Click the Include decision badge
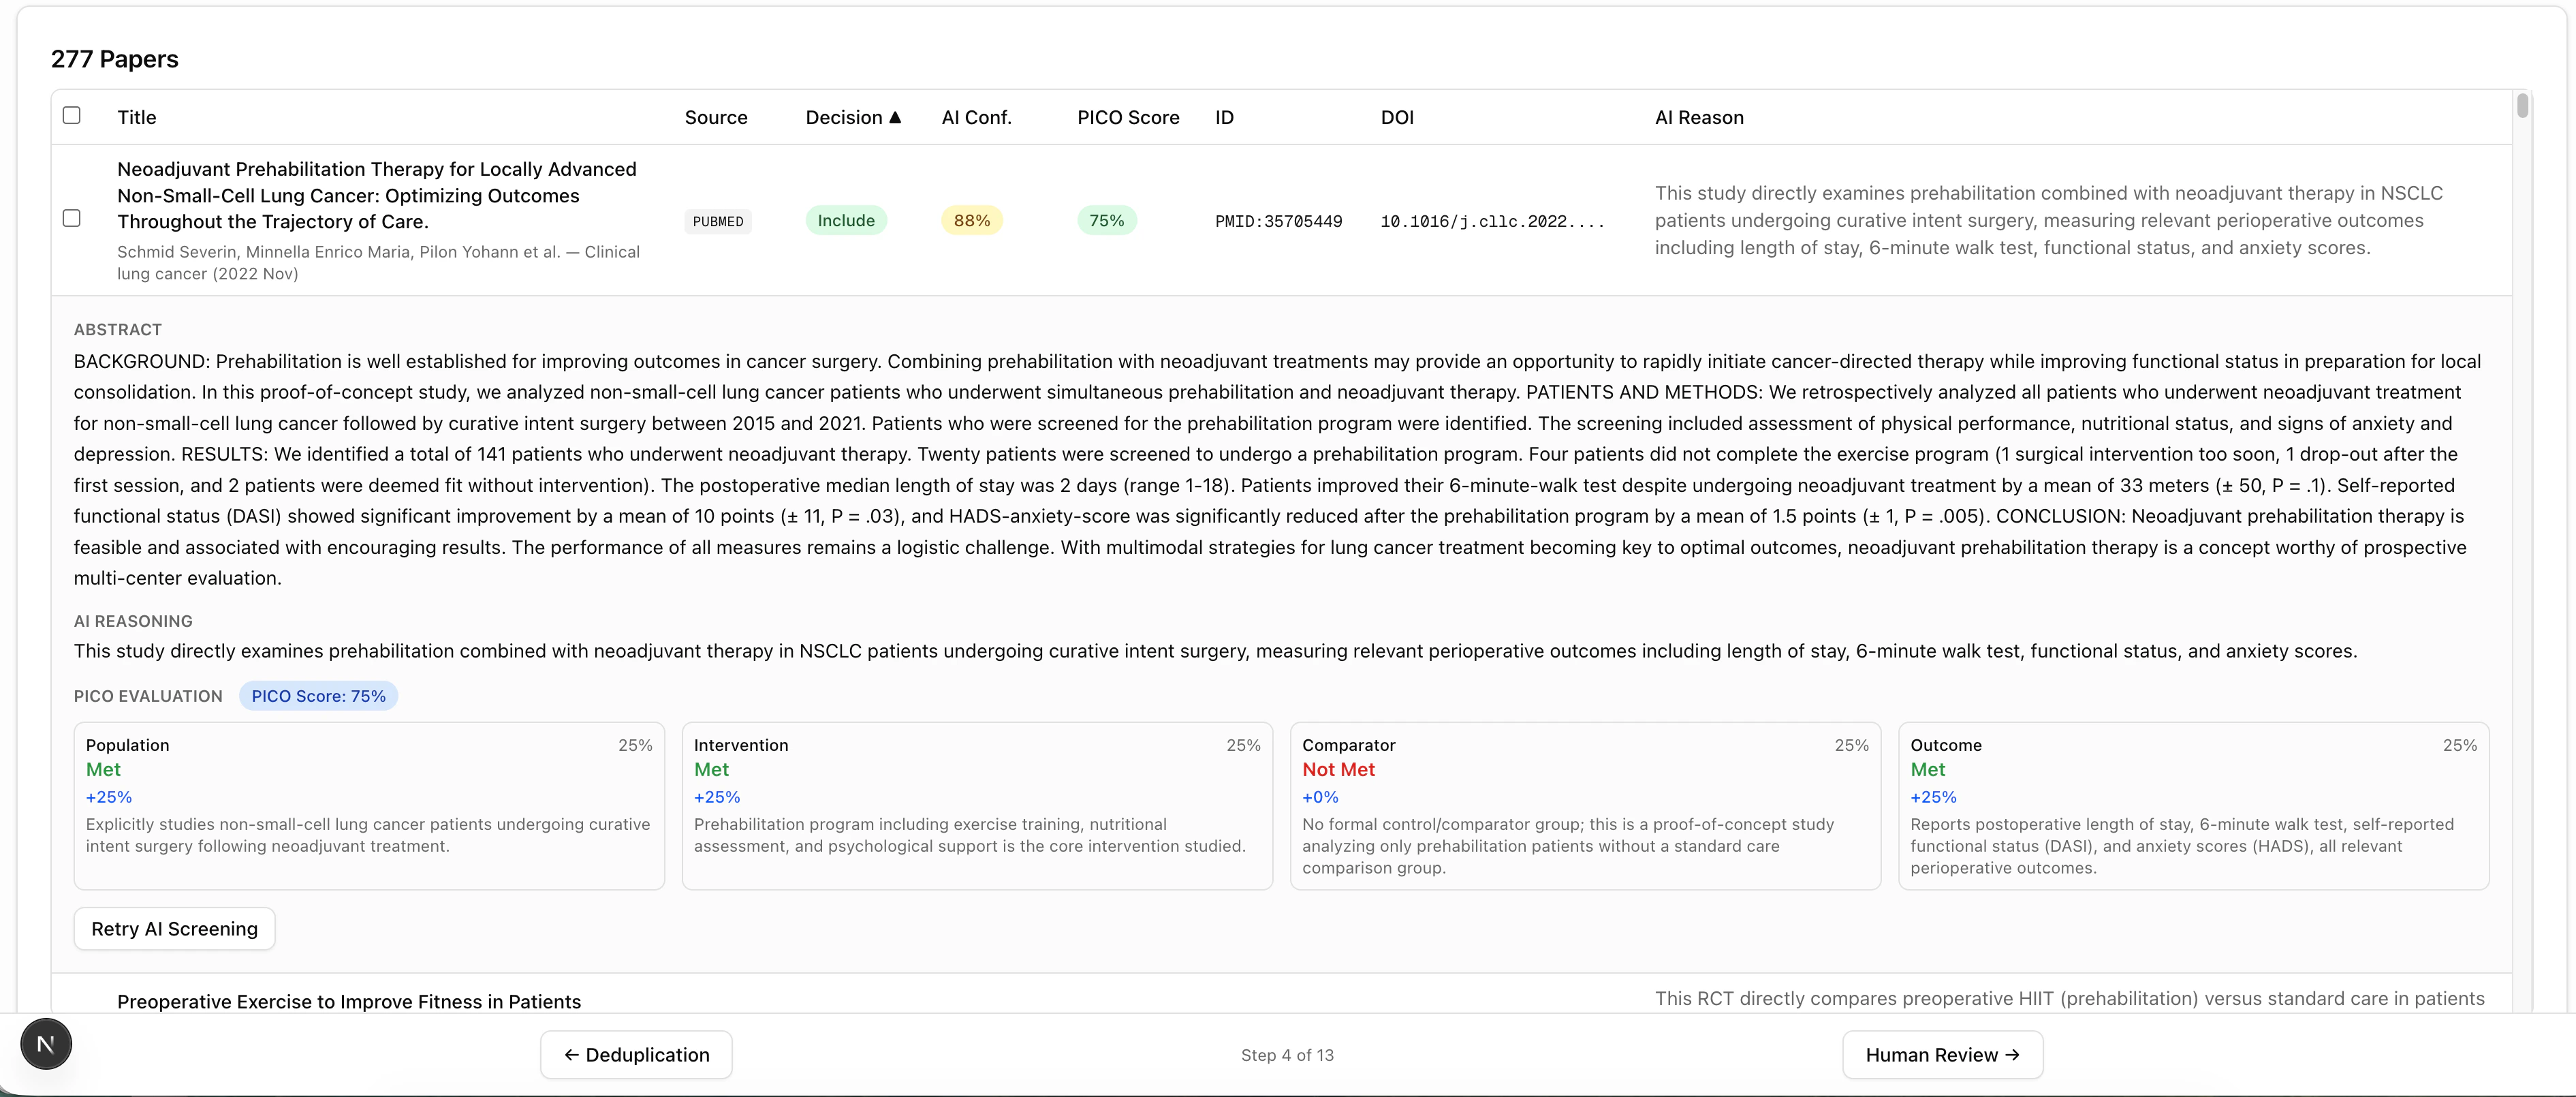 [846, 220]
